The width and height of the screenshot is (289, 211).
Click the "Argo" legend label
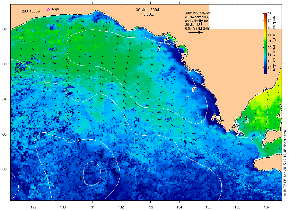click(55, 9)
